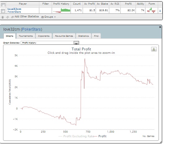This screenshot has height=145, width=190.
Task: Click the PokerStars link under love32cm
Action: click(14, 12)
